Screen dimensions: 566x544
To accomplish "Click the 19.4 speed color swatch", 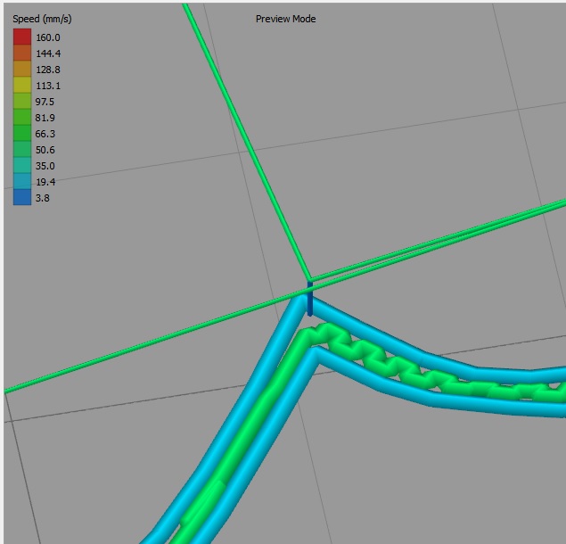I will click(x=21, y=182).
